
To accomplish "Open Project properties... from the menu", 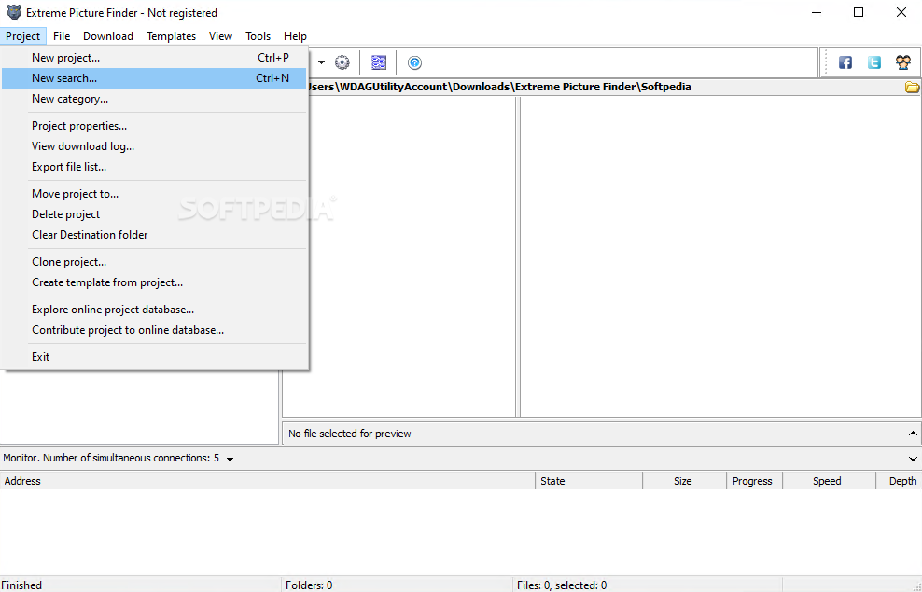I will 154,126.
